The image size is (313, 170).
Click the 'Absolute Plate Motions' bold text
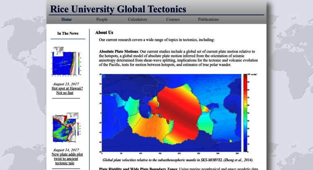pyautogui.click(x=118, y=51)
